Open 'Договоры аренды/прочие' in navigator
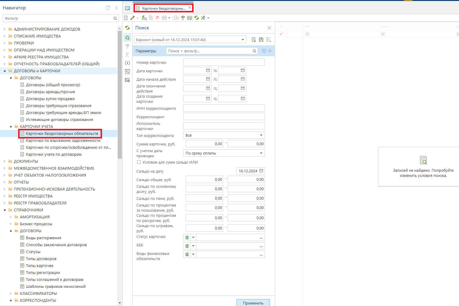Screen dimensions: 459x306 tap(50, 92)
